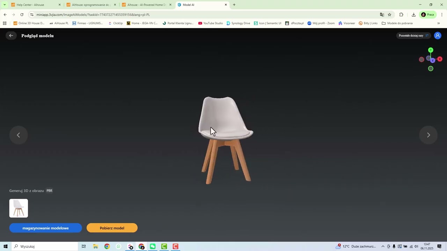Screen dimensions: 447x251
Task: Open a new browser tab
Action: [x=234, y=5]
